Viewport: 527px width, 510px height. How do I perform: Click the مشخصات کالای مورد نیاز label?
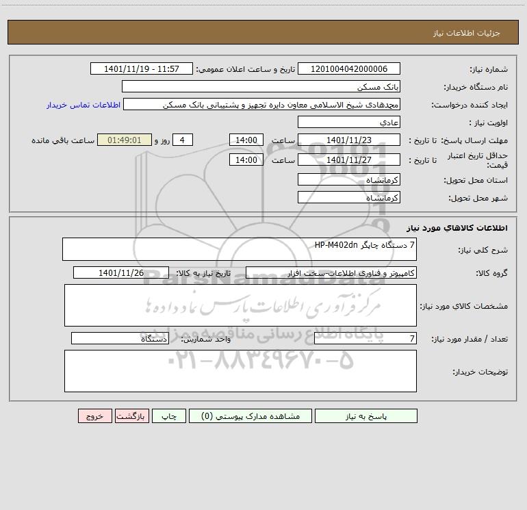pyautogui.click(x=464, y=306)
